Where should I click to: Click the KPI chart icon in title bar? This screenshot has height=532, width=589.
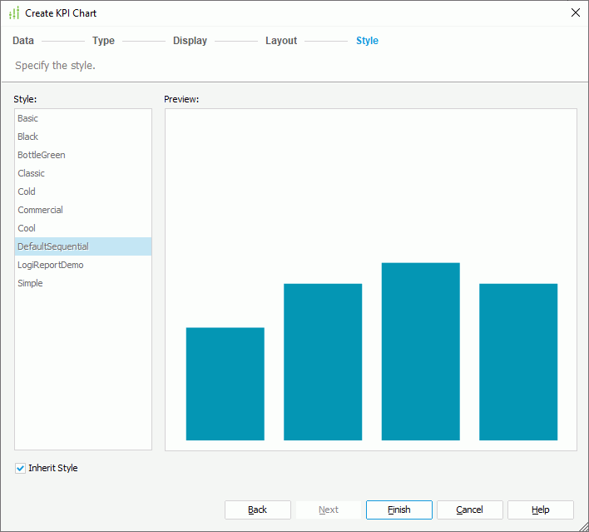[x=14, y=12]
